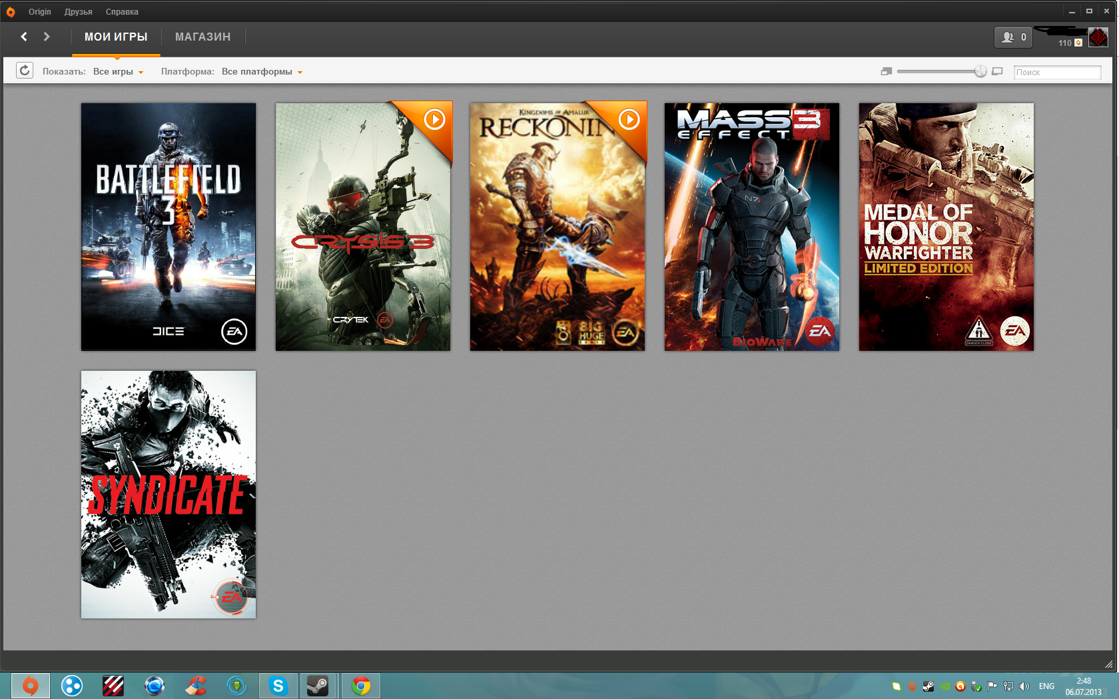
Task: Switch to the МАГАЗИН tab
Action: tap(203, 37)
